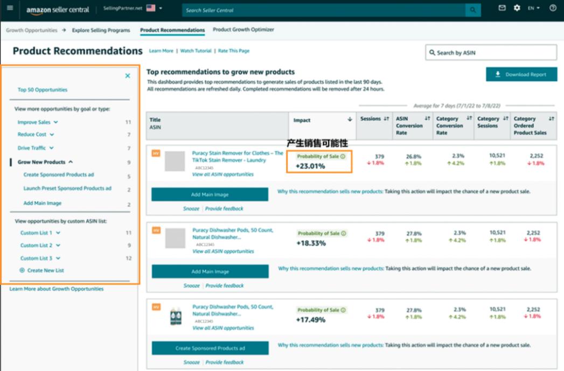Click HV badge on +17.49% row
Viewport: 564px width, 371px height.
(156, 307)
